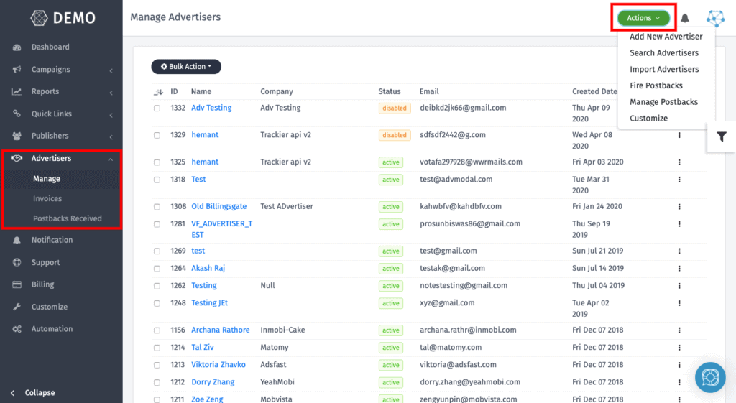Click the Email column header
Screen dimensions: 736x403
429,91
